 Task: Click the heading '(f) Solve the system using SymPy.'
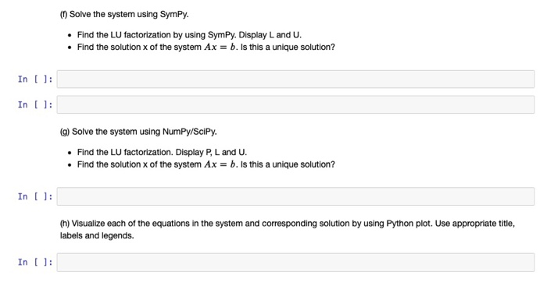point(124,14)
